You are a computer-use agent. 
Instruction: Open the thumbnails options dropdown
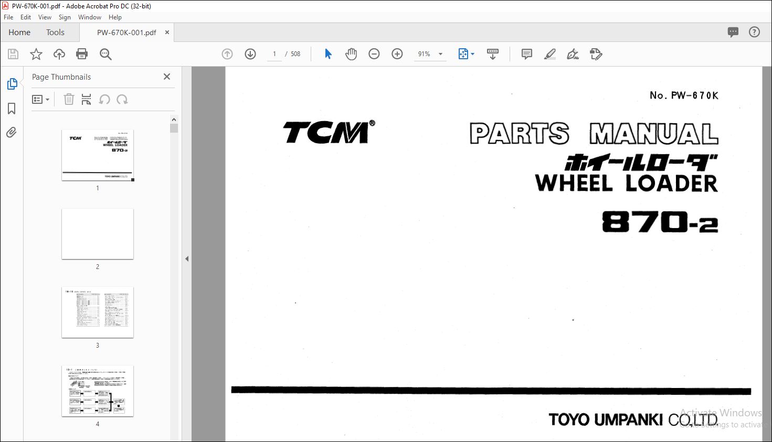pyautogui.click(x=40, y=99)
